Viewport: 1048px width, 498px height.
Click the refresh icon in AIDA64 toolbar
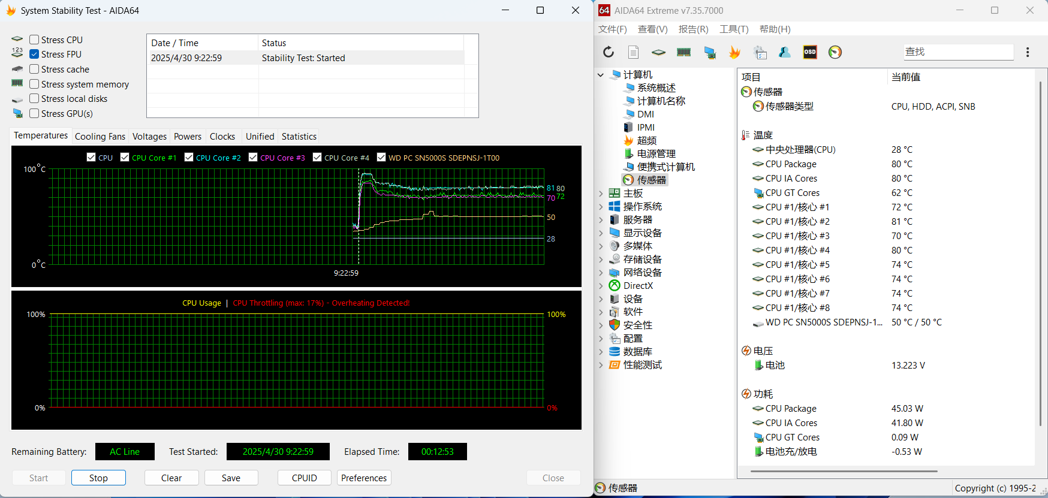(x=609, y=52)
